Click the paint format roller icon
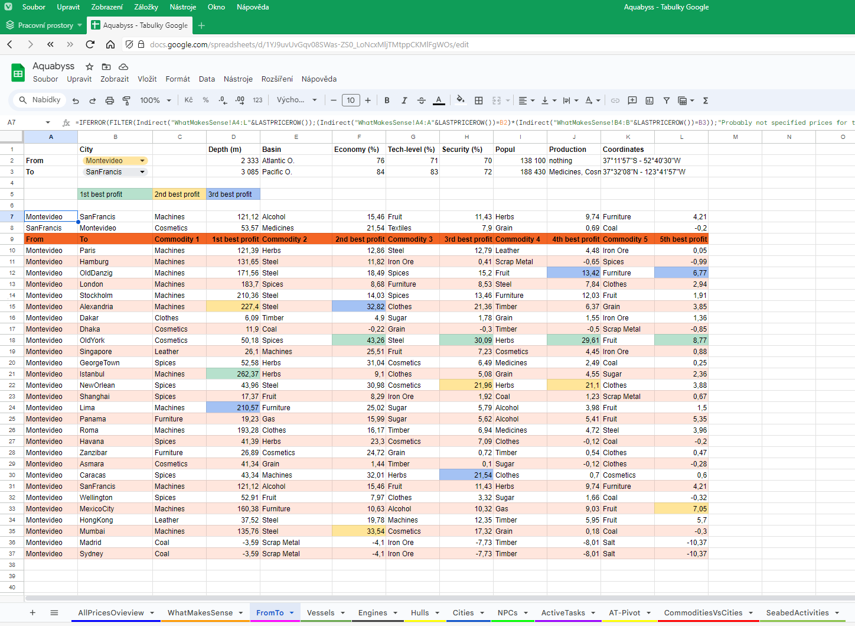Viewport: 855px width, 626px height. point(126,100)
